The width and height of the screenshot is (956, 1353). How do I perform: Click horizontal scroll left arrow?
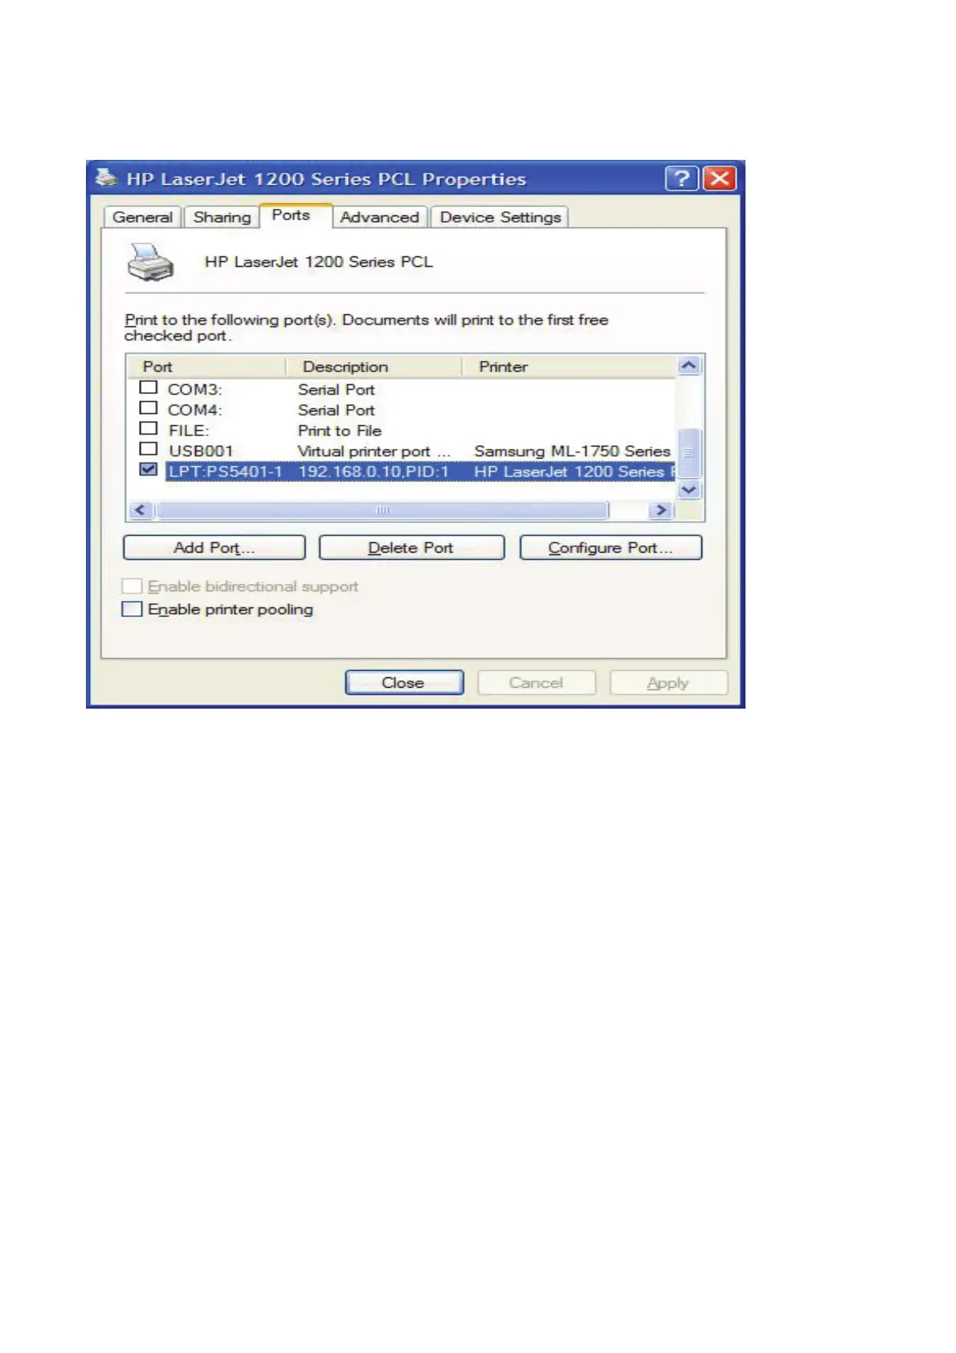(x=141, y=509)
